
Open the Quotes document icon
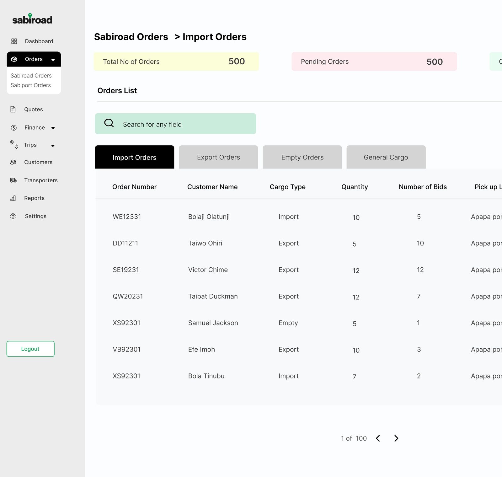(13, 109)
